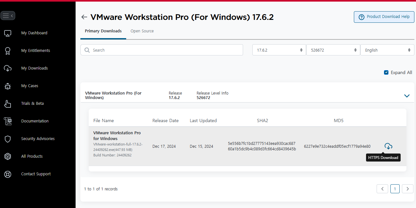Click the Documentation pages icon
The width and height of the screenshot is (416, 208).
tap(8, 121)
